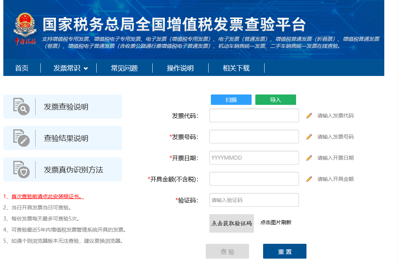
Task: Go to 常见问题 page
Action: [125, 68]
